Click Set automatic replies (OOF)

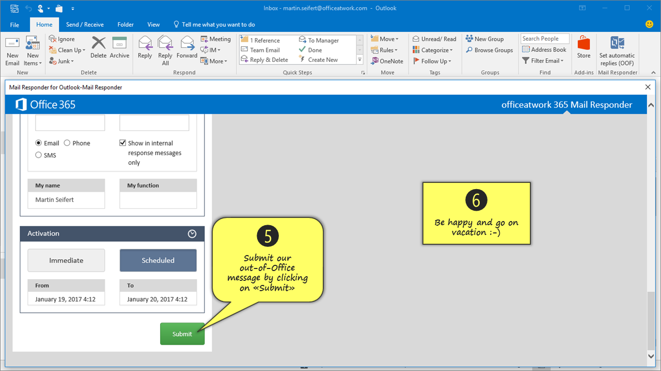pyautogui.click(x=617, y=50)
